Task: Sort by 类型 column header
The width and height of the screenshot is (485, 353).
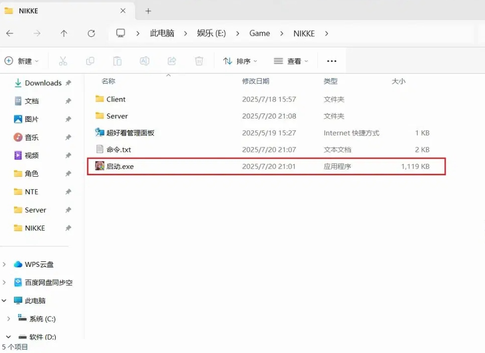Action: pyautogui.click(x=330, y=81)
